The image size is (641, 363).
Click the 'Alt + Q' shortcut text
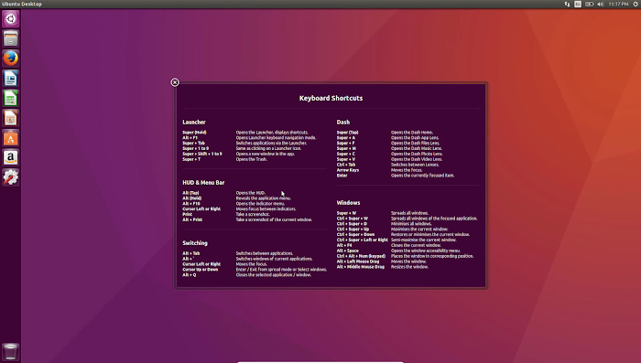[190, 275]
